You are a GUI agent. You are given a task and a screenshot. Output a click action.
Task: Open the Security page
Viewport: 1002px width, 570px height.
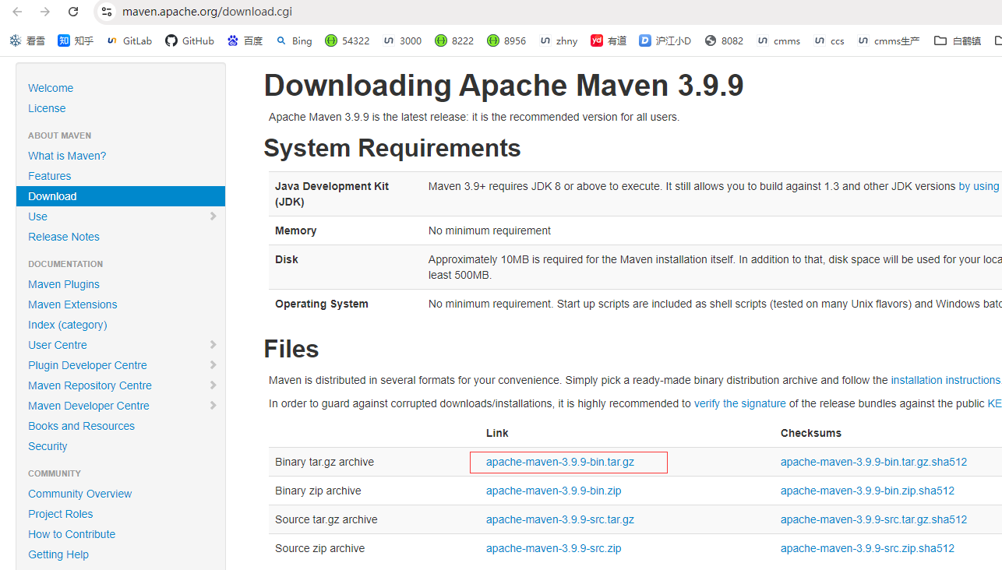pos(48,446)
